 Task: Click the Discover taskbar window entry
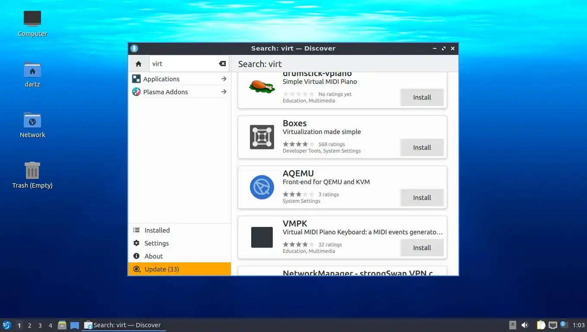pos(124,325)
